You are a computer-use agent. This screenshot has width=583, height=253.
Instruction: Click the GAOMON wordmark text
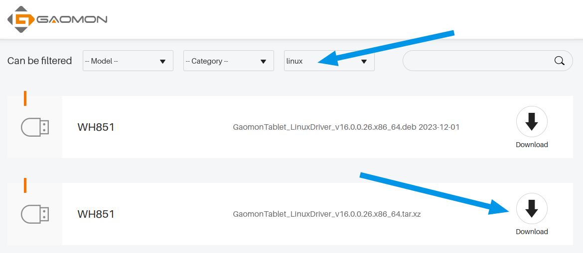point(72,20)
